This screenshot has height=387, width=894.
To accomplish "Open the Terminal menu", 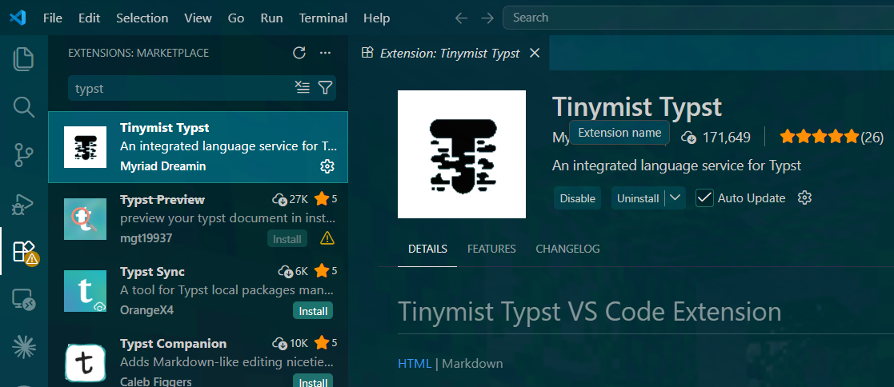I will tap(323, 18).
